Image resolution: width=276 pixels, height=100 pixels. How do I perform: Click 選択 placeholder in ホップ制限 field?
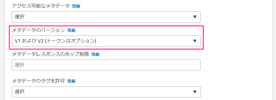19,65
